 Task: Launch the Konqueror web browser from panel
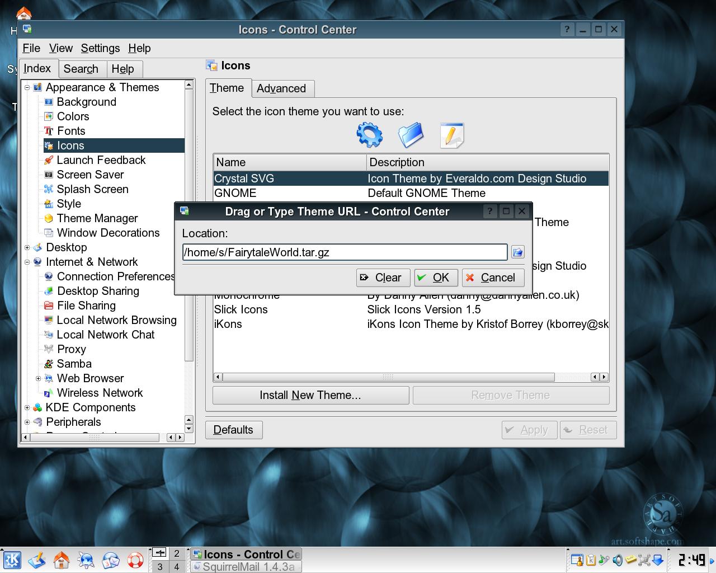86,560
